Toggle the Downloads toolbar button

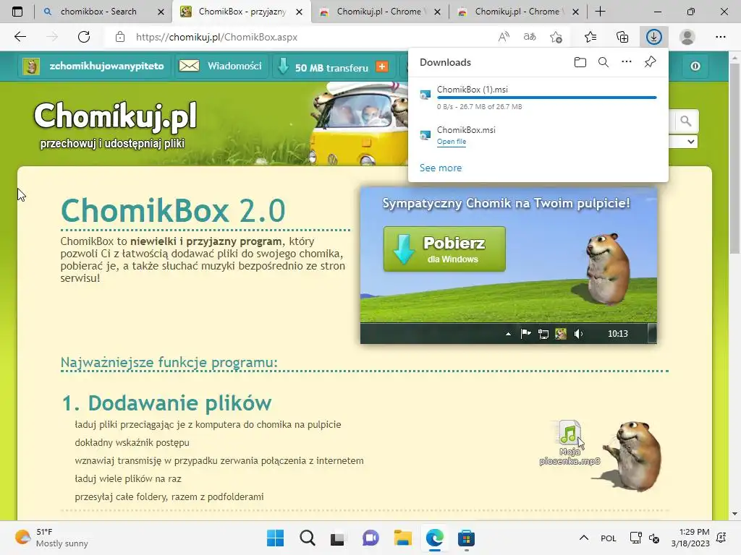point(654,37)
